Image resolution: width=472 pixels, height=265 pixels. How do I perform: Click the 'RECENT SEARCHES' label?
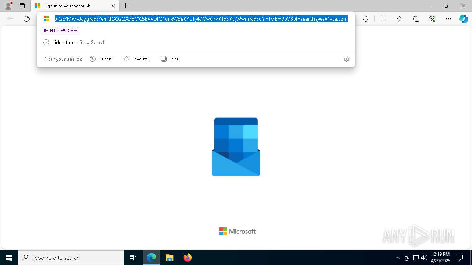[60, 31]
